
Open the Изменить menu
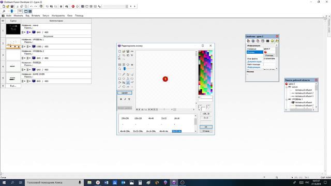pos(19,16)
